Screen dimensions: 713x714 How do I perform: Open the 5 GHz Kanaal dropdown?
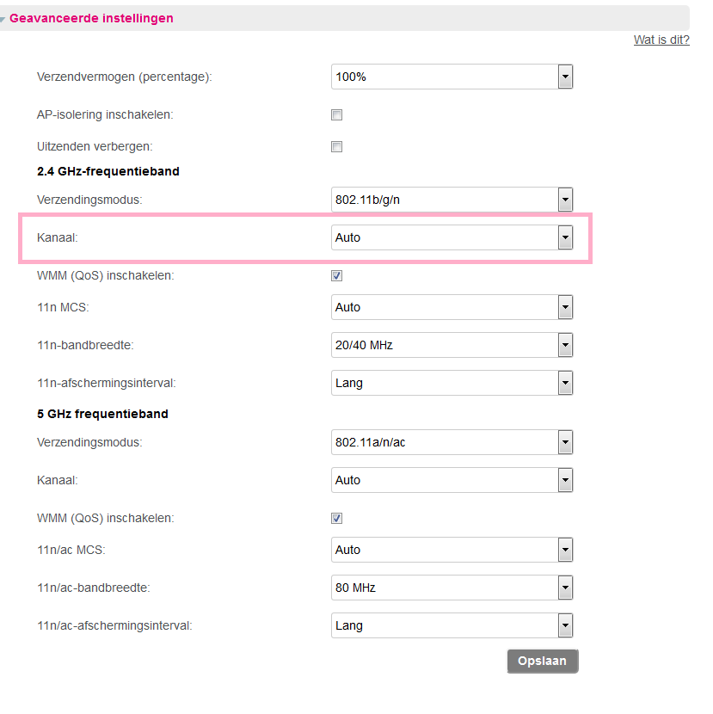coord(452,480)
